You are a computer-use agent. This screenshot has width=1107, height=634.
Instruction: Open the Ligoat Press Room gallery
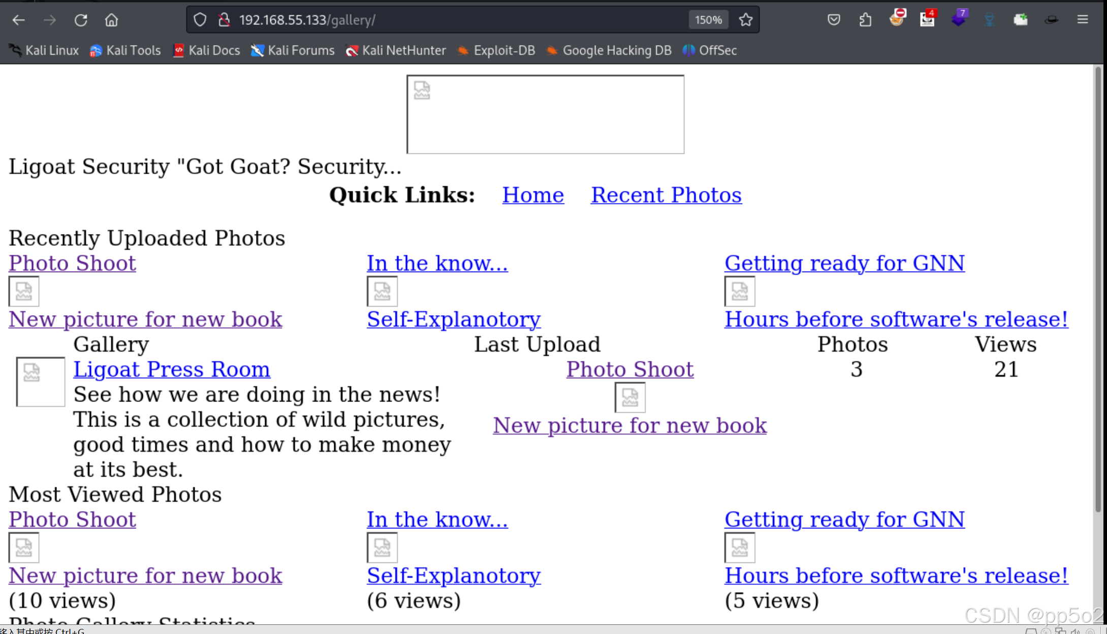point(172,370)
